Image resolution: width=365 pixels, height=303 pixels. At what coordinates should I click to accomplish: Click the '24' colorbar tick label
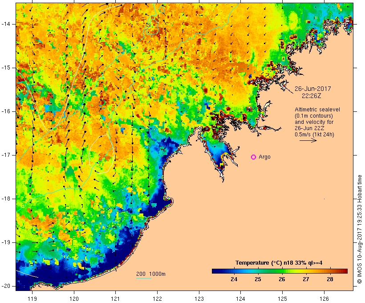pos(234,279)
